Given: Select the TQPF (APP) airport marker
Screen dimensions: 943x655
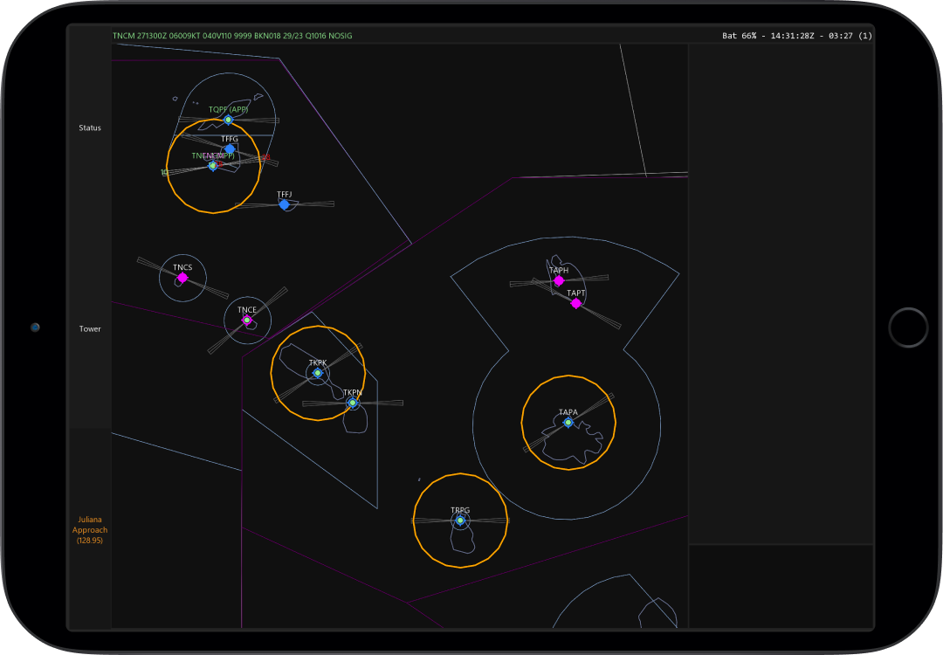Looking at the screenshot, I should [229, 120].
